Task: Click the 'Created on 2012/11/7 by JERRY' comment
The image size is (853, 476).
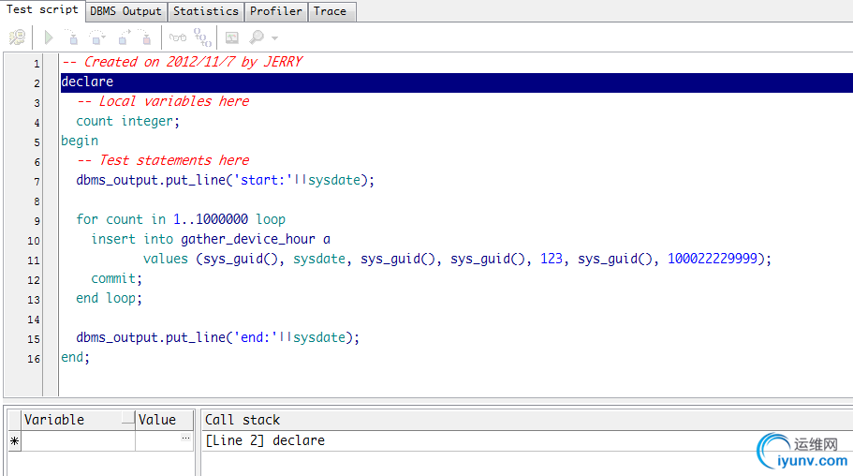Action: tap(182, 62)
